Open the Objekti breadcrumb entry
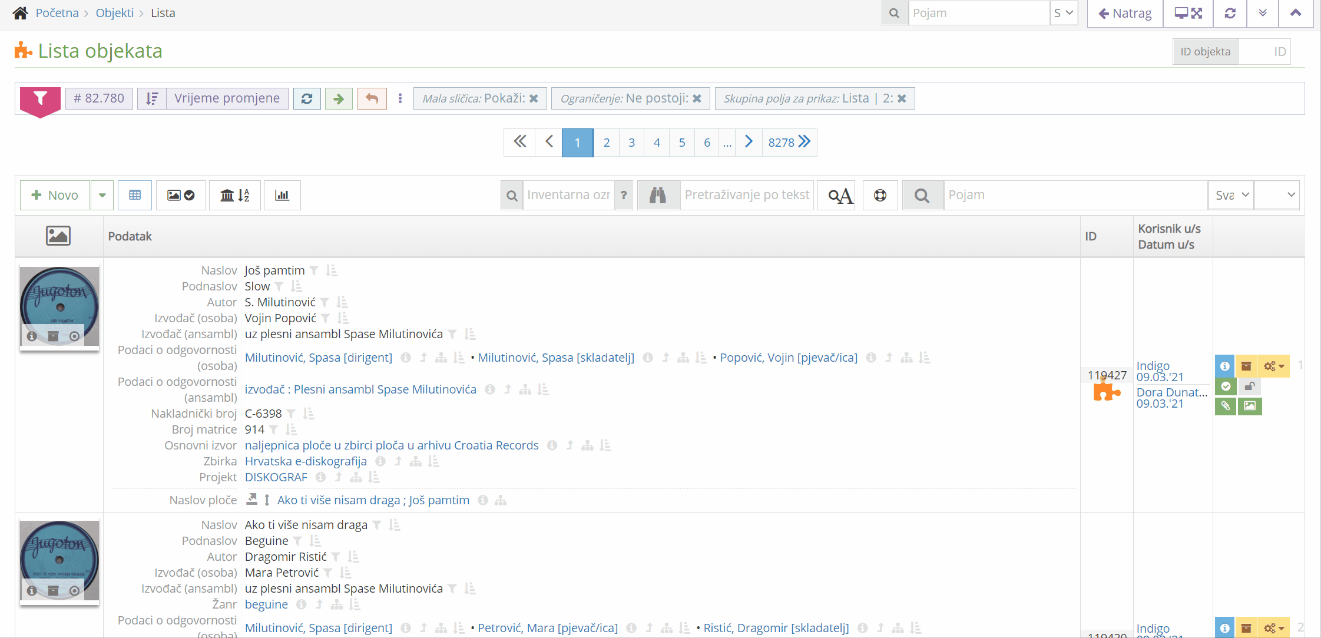The height and width of the screenshot is (638, 1321). click(x=115, y=12)
